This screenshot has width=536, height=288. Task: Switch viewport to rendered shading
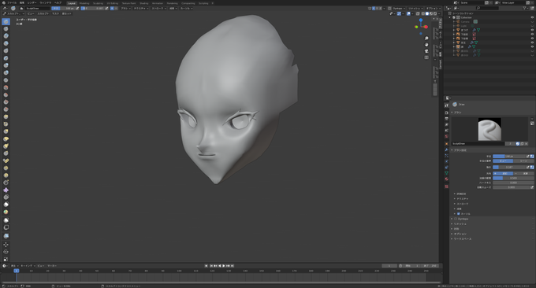point(435,13)
